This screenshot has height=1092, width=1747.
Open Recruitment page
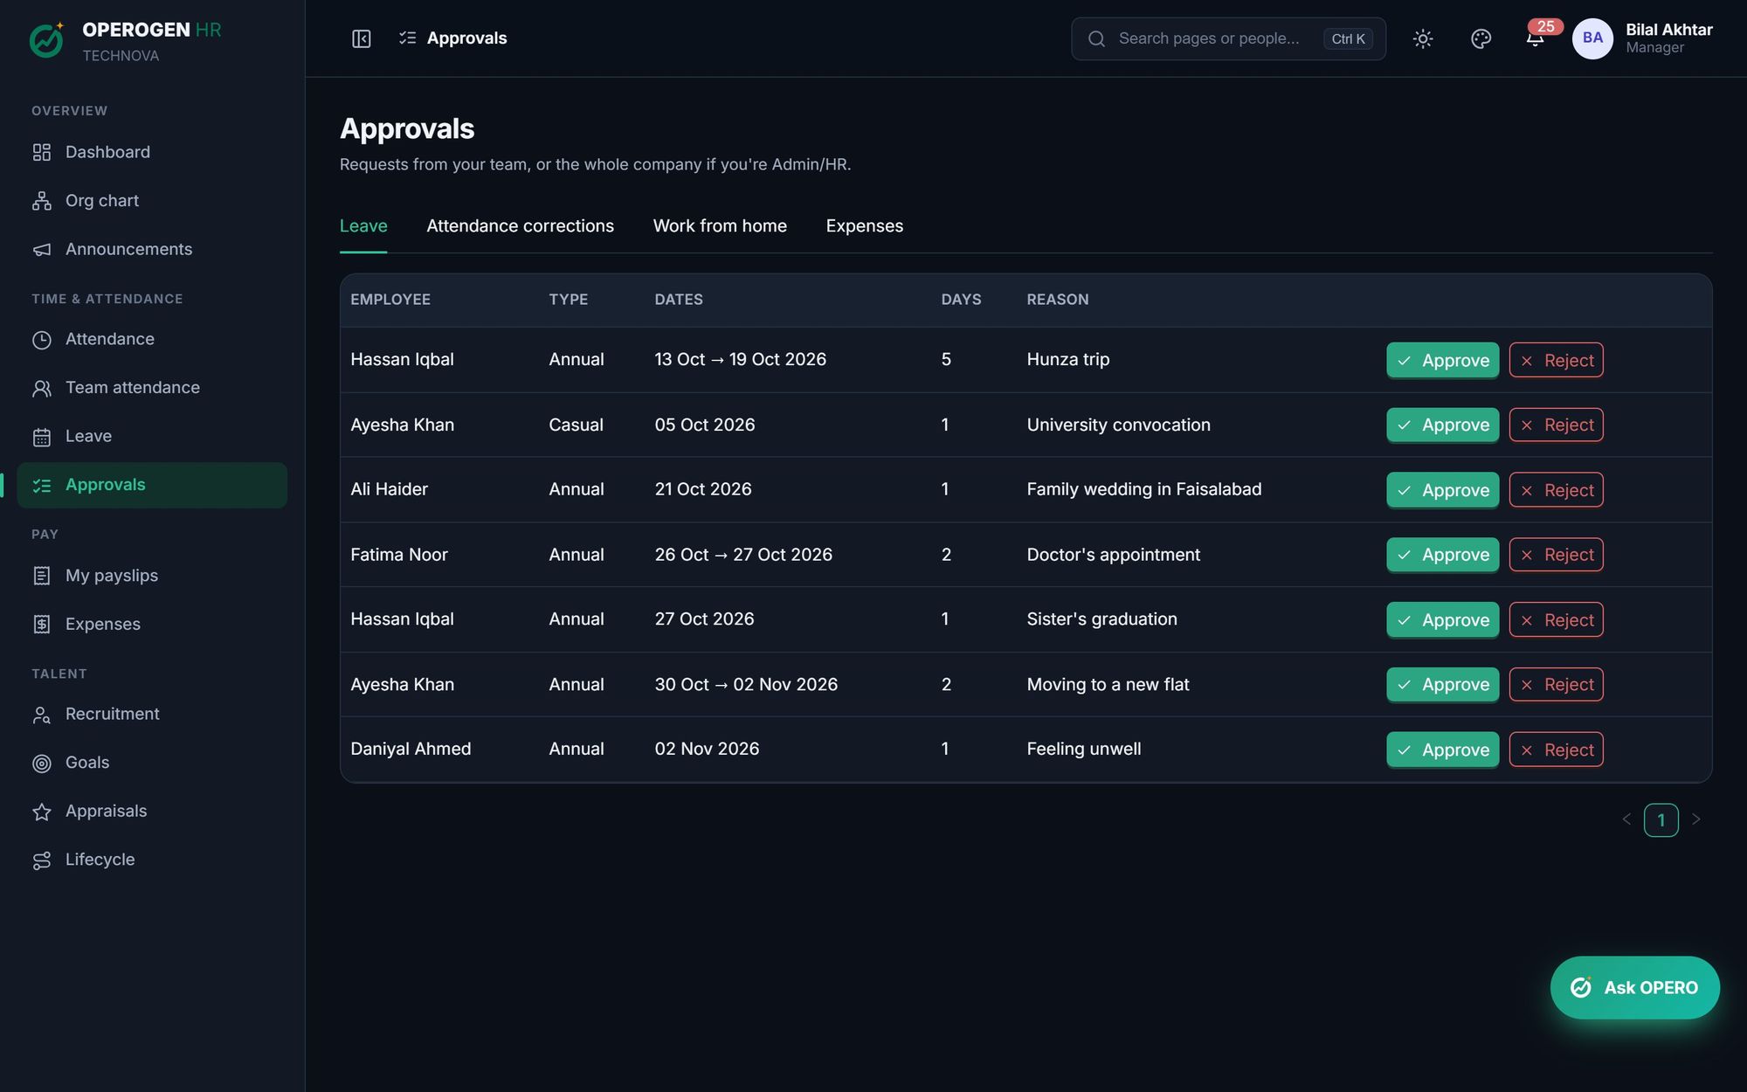click(x=152, y=715)
